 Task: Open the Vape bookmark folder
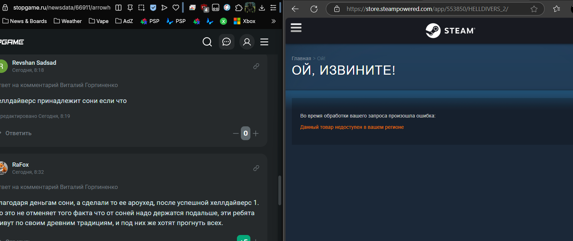point(99,21)
